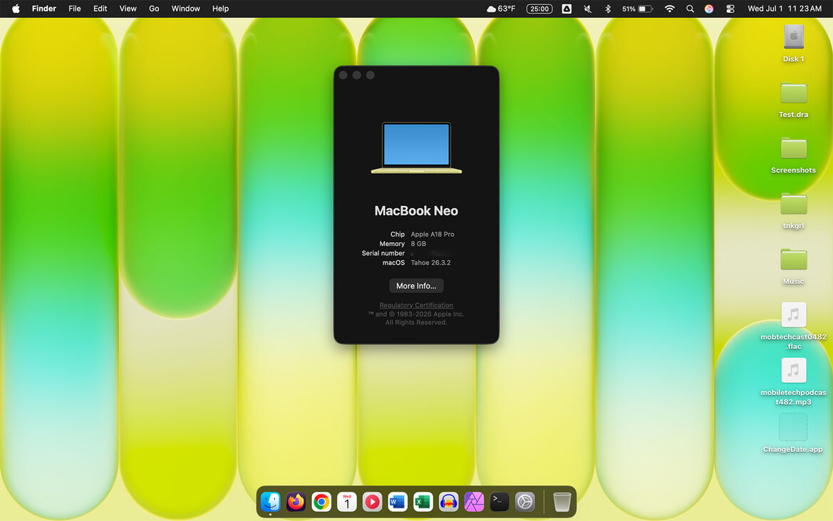The height and width of the screenshot is (521, 833).
Task: Open Microsoft Excel from the Dock
Action: pyautogui.click(x=423, y=501)
